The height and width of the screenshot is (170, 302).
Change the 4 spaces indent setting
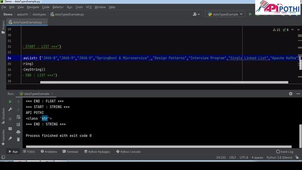coord(257,157)
